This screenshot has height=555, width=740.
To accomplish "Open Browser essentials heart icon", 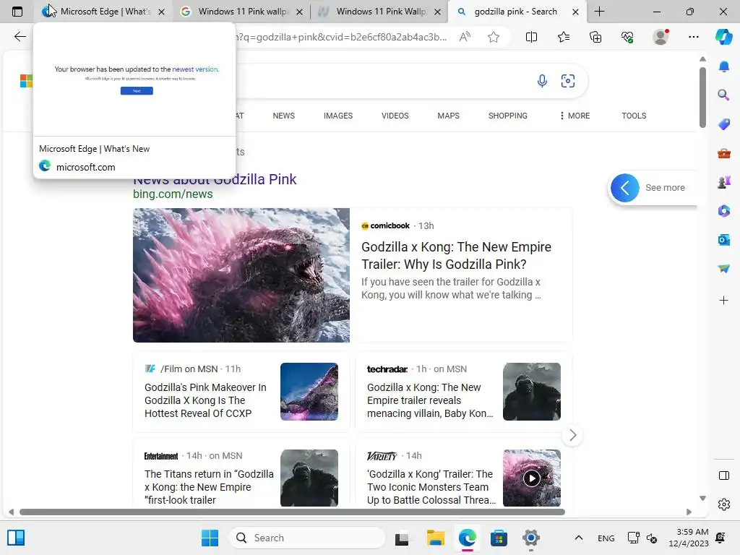I will (627, 37).
